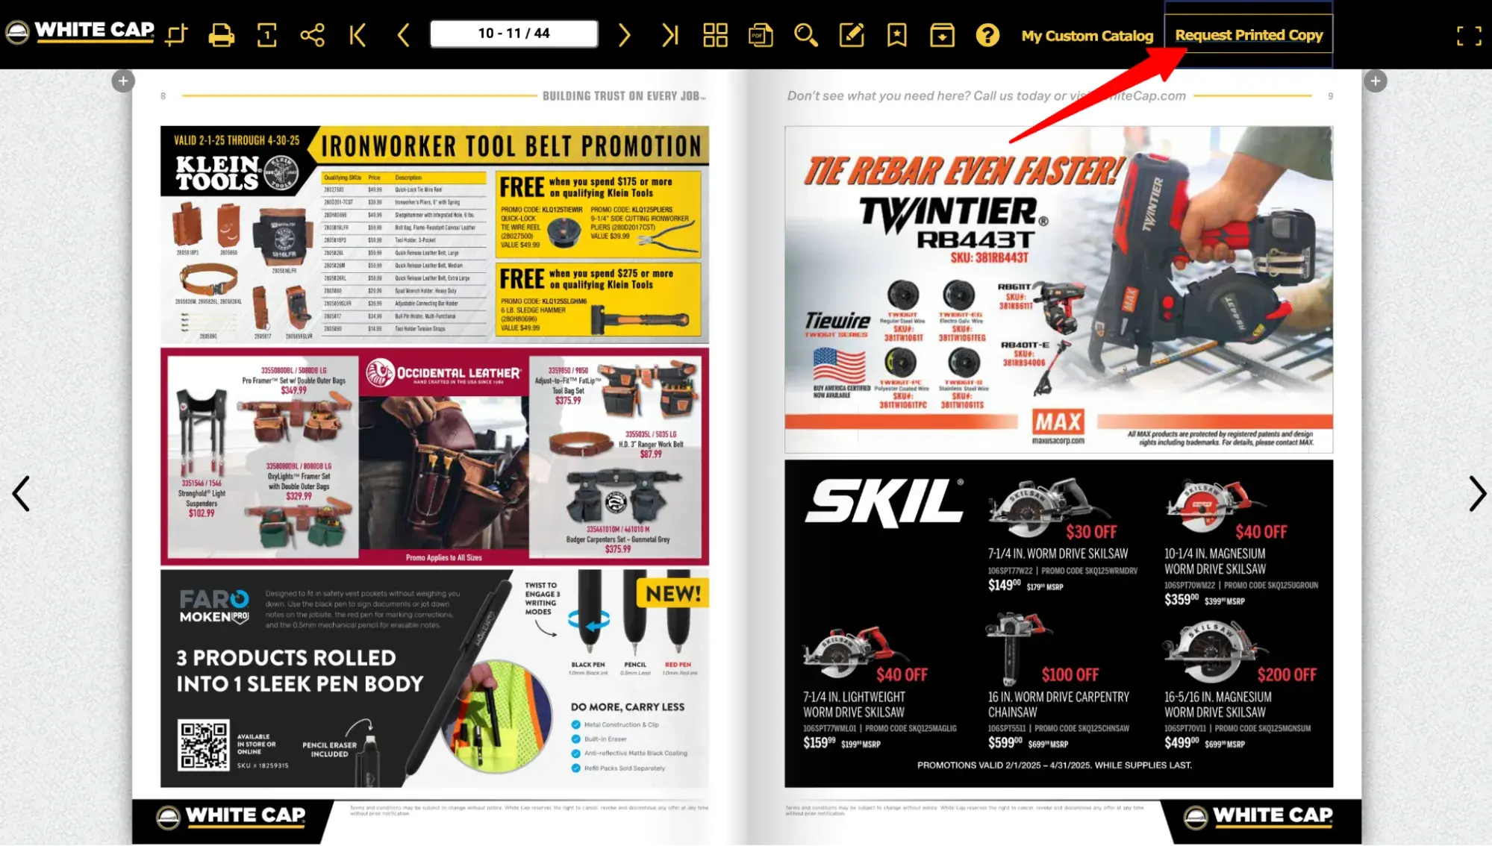This screenshot has width=1492, height=846.
Task: Open the grid/thumbnails view icon
Action: tap(715, 35)
